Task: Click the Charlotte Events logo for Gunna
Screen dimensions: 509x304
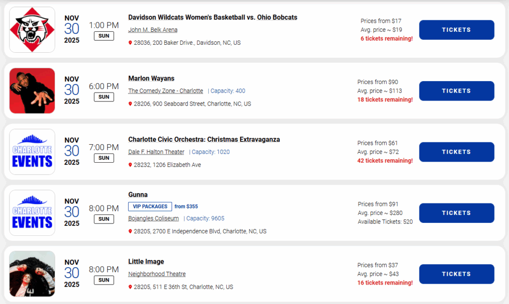Action: point(32,213)
